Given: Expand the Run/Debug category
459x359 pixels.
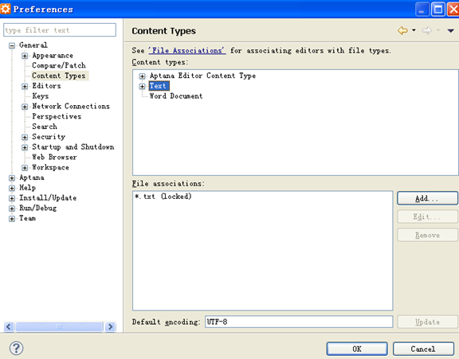Looking at the screenshot, I should click(x=12, y=209).
